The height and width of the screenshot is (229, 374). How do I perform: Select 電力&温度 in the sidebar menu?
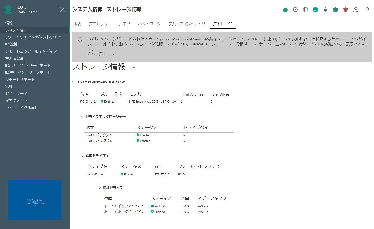tap(14, 58)
